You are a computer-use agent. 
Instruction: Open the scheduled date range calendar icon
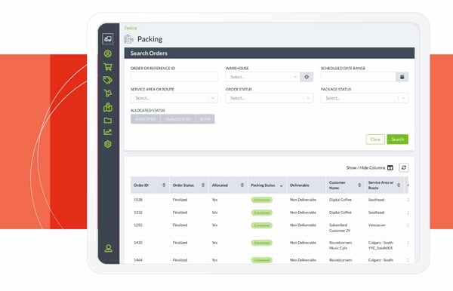pyautogui.click(x=402, y=77)
